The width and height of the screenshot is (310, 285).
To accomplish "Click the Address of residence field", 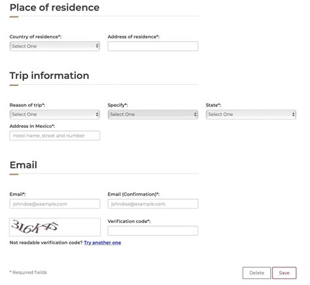I will click(x=153, y=46).
